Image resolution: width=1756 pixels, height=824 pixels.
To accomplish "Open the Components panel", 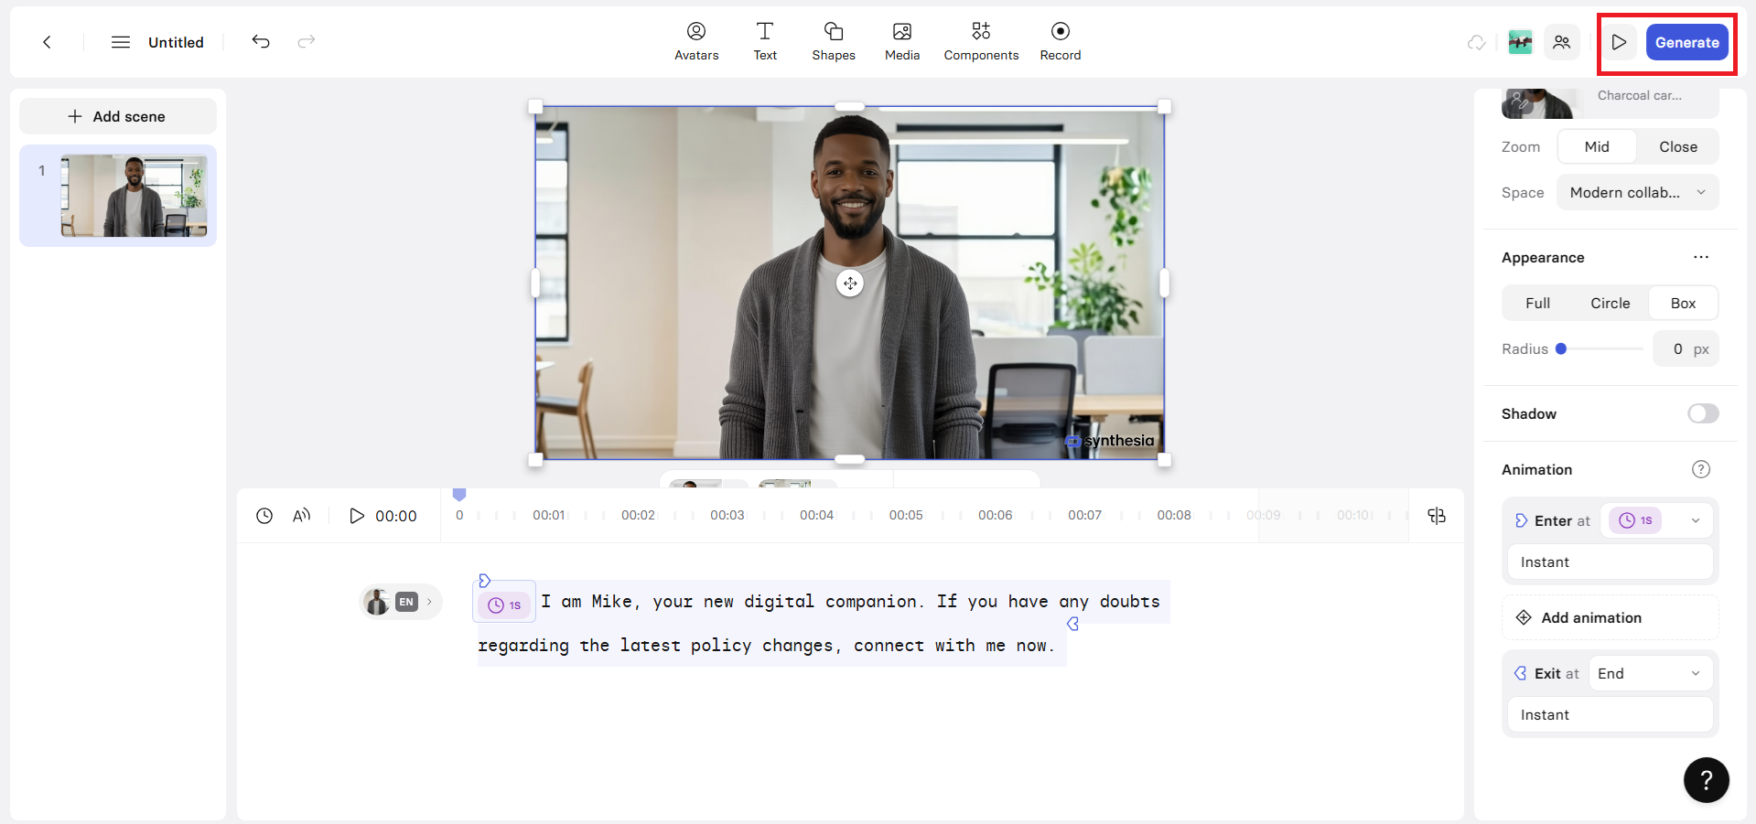I will (x=980, y=41).
